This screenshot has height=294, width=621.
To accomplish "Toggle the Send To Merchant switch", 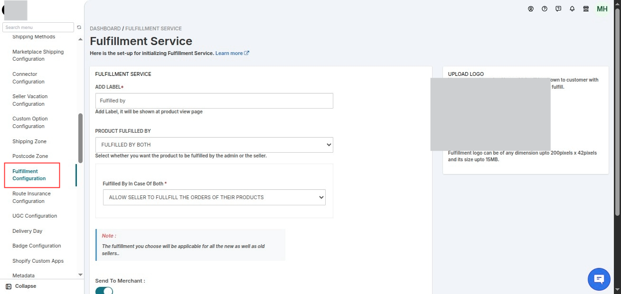I will point(104,290).
